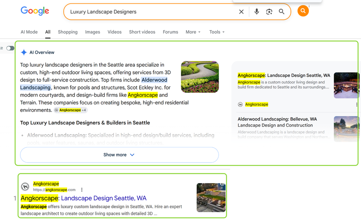361x220 pixels.
Task: Click the highlighted Alderwood Landscaping link
Action: click(93, 84)
